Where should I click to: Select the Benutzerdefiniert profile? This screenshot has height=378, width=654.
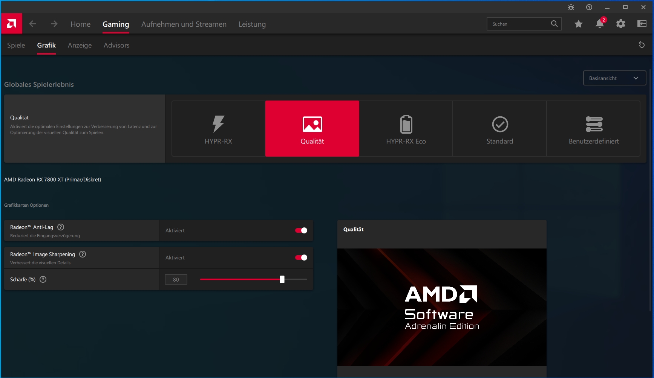(x=594, y=128)
